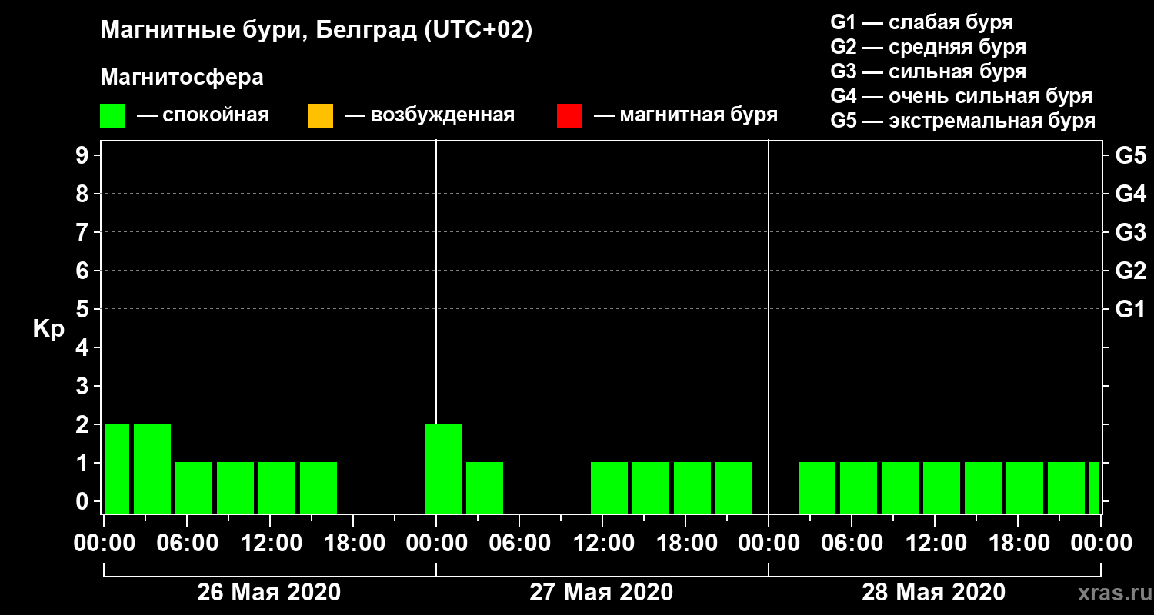
Task: Select the 'G5 — экстремальная буря' description
Action: [x=963, y=121]
